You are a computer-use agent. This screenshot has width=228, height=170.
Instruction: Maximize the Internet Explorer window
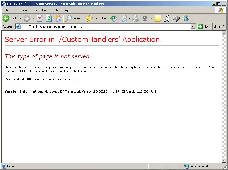point(219,4)
